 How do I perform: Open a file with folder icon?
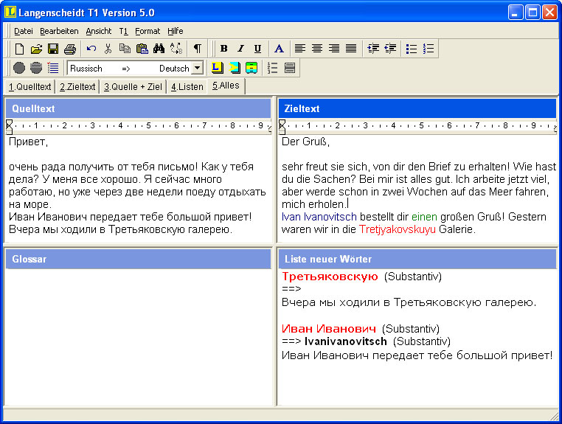coord(36,49)
